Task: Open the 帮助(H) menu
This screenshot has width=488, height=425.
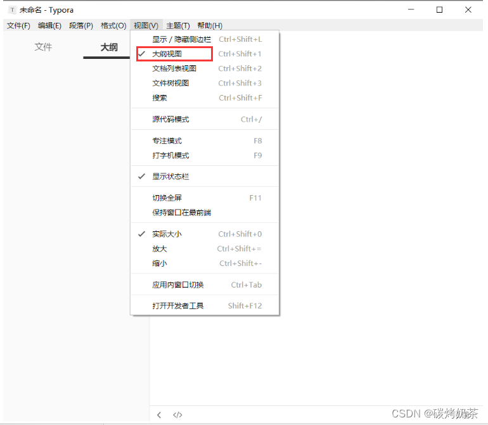Action: pyautogui.click(x=210, y=25)
